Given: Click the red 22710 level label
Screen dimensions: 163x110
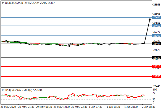Looking at the screenshot, I should (x=157, y=67).
